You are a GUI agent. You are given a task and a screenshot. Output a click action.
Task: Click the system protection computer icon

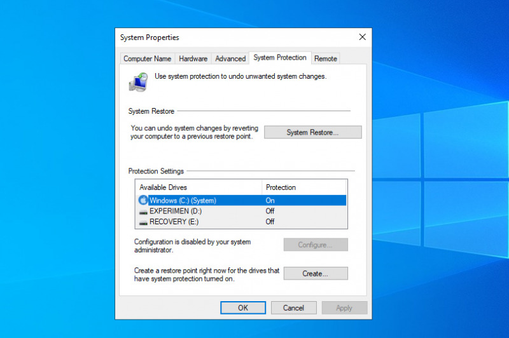pyautogui.click(x=139, y=81)
